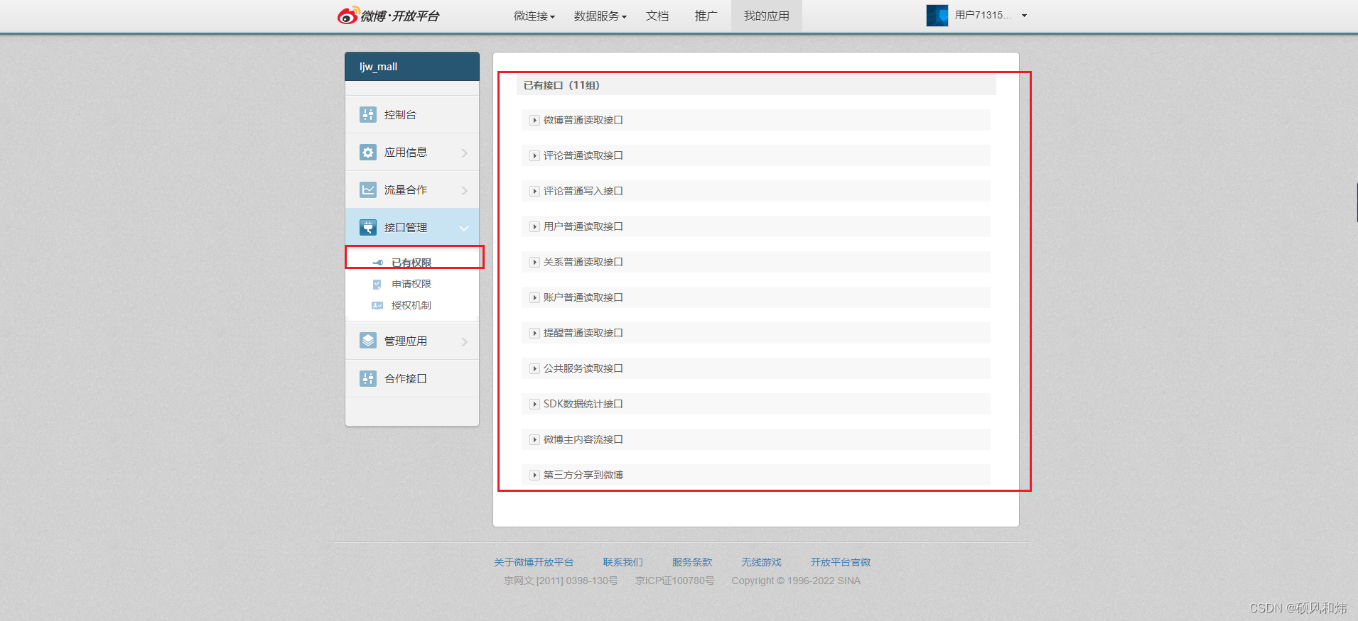Click the 申请权限 checkmark icon

click(x=377, y=284)
